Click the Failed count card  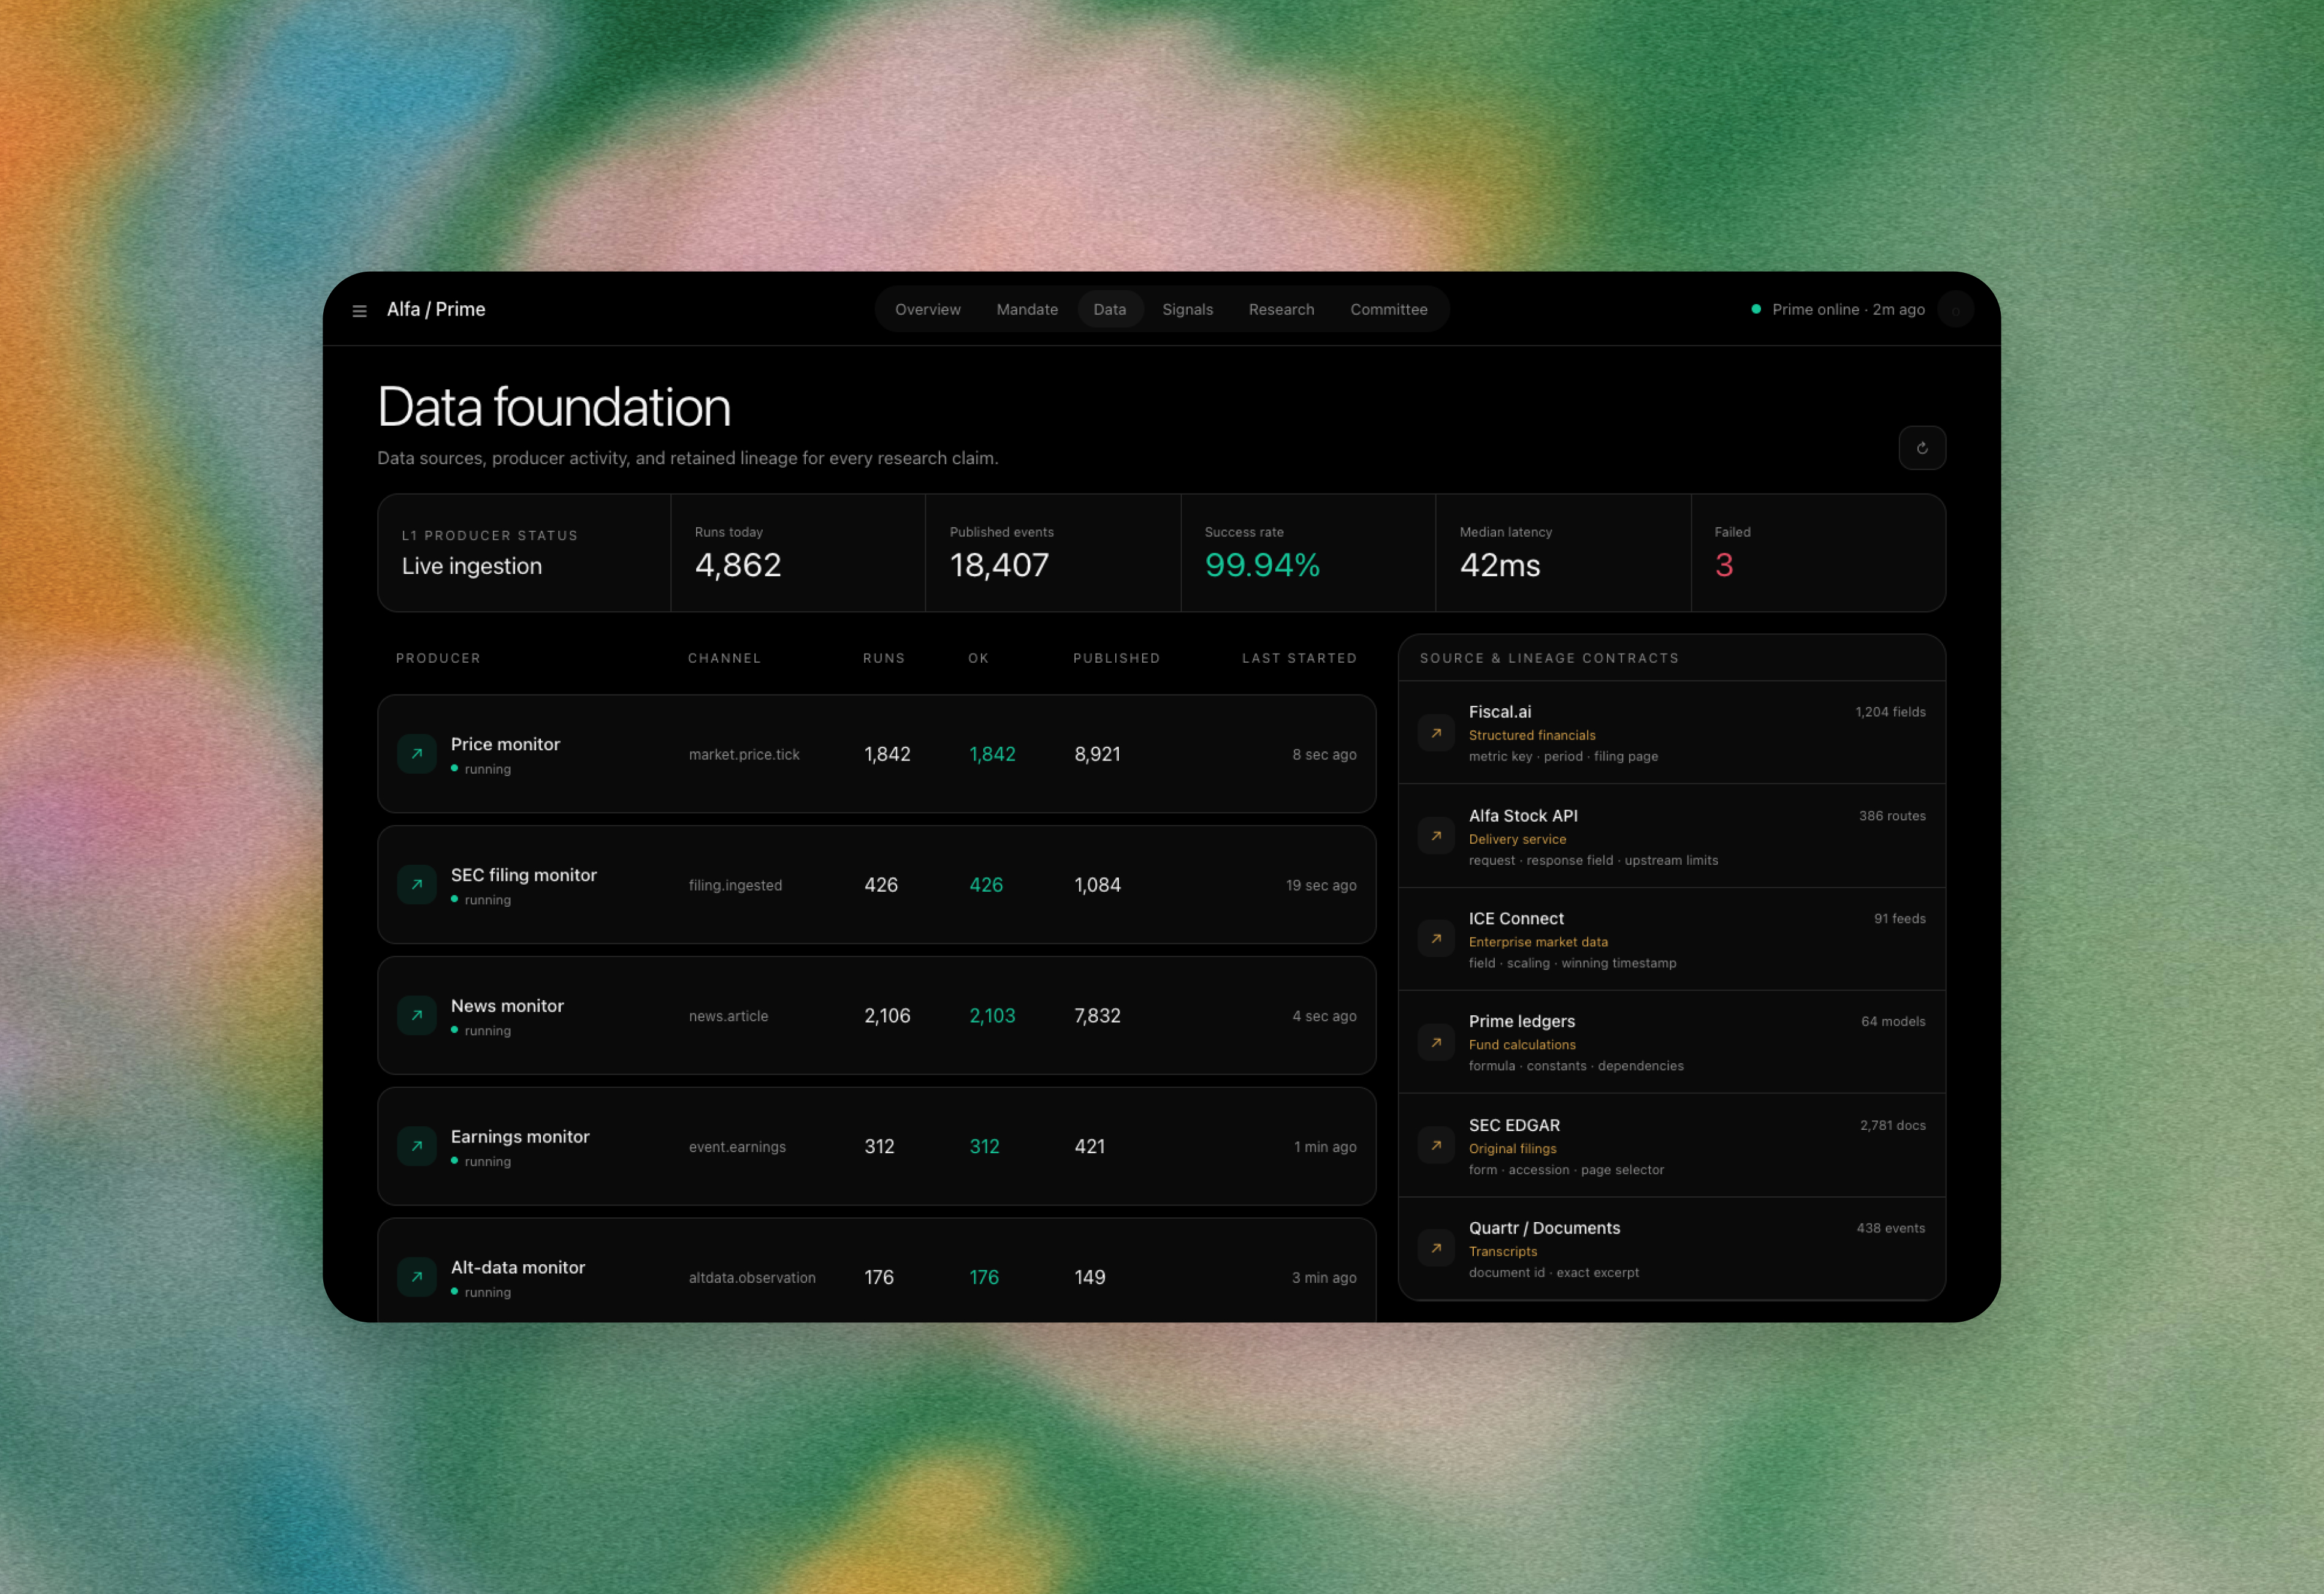[1817, 553]
